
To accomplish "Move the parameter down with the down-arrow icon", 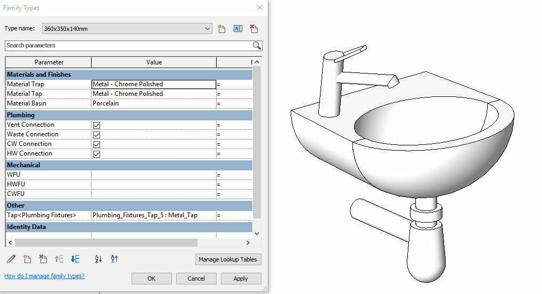I will point(75,259).
